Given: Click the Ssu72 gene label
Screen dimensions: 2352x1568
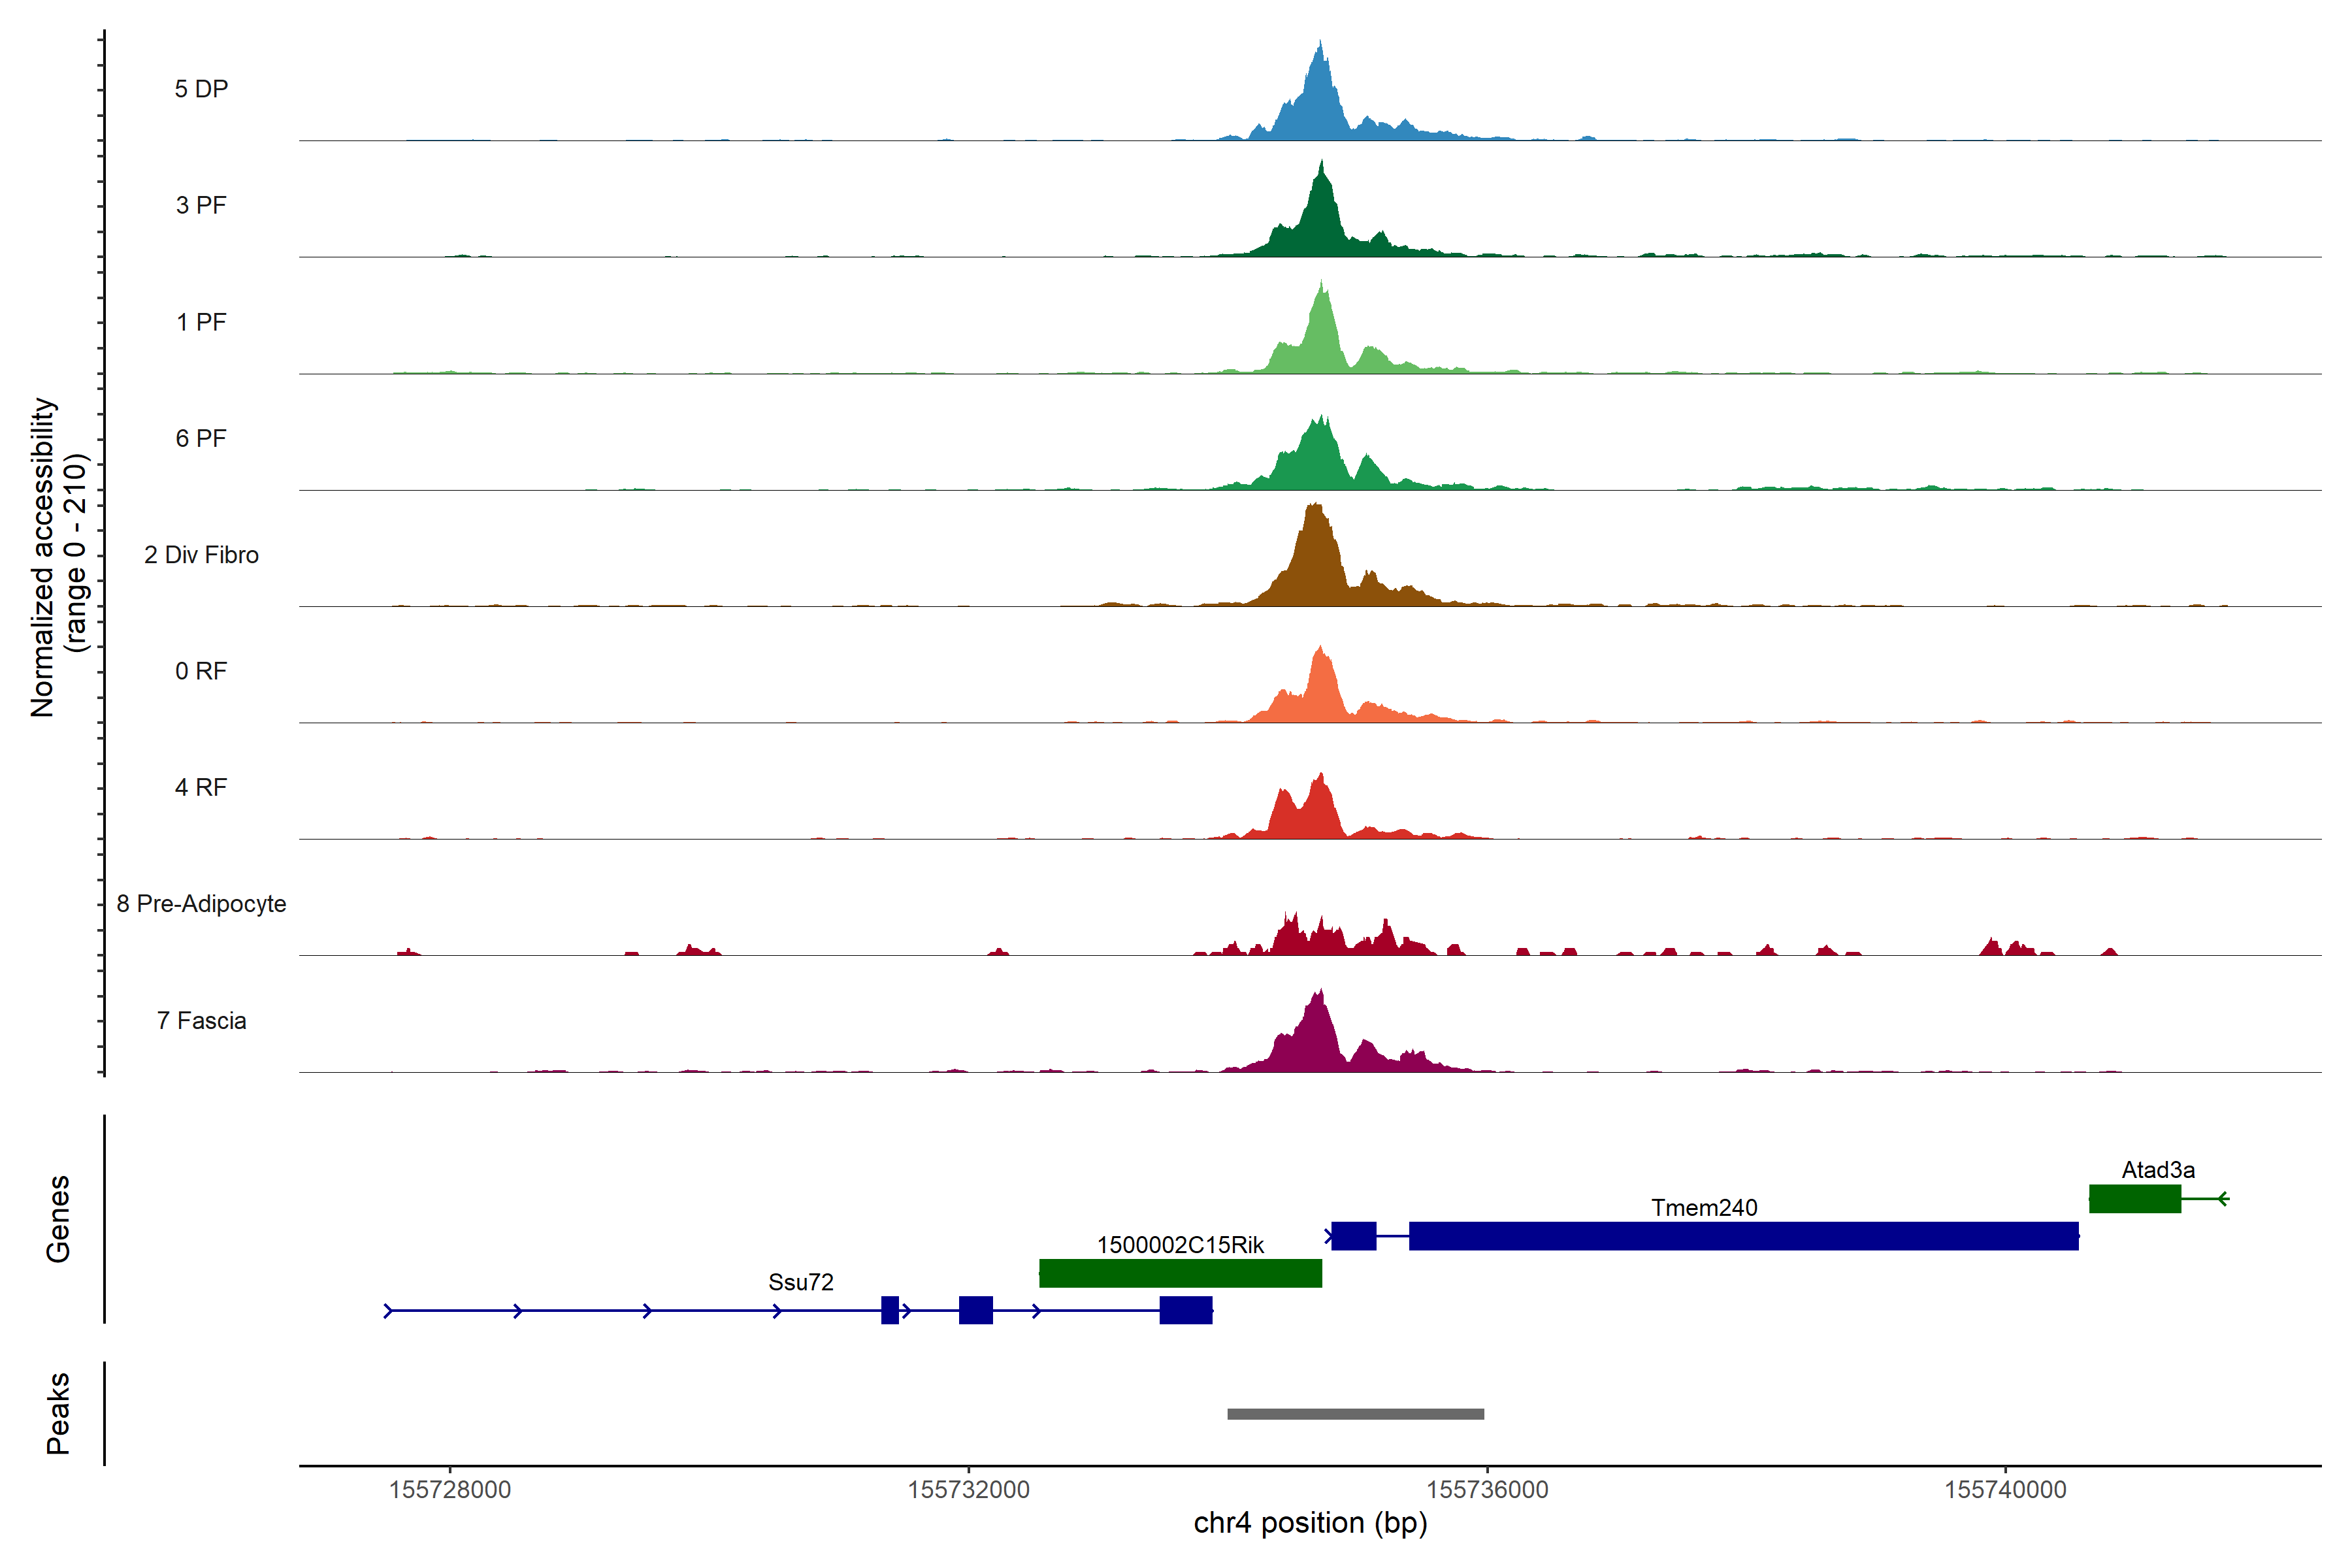Looking at the screenshot, I should point(800,1282).
